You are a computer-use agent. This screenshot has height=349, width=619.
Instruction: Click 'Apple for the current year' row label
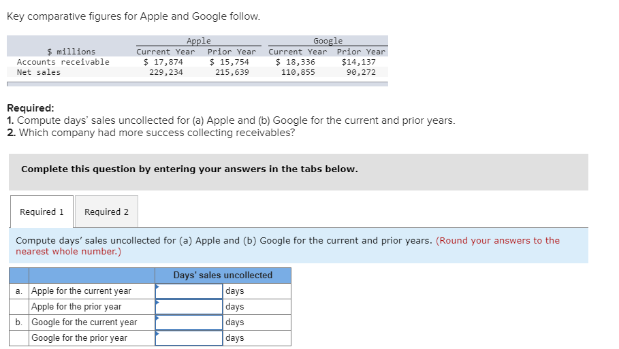click(x=81, y=291)
